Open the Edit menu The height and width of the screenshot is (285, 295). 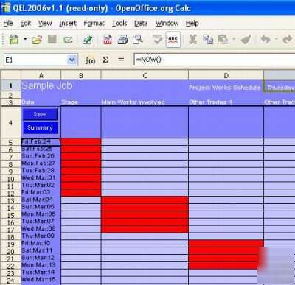pos(26,24)
